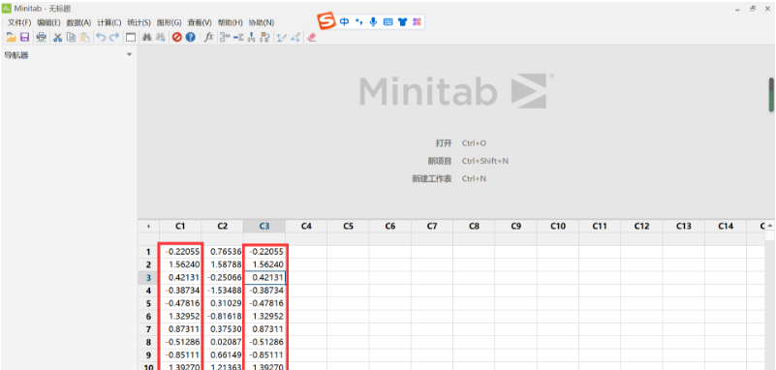Click the 新项目 link
Viewport: 776px width, 370px height.
coord(440,161)
